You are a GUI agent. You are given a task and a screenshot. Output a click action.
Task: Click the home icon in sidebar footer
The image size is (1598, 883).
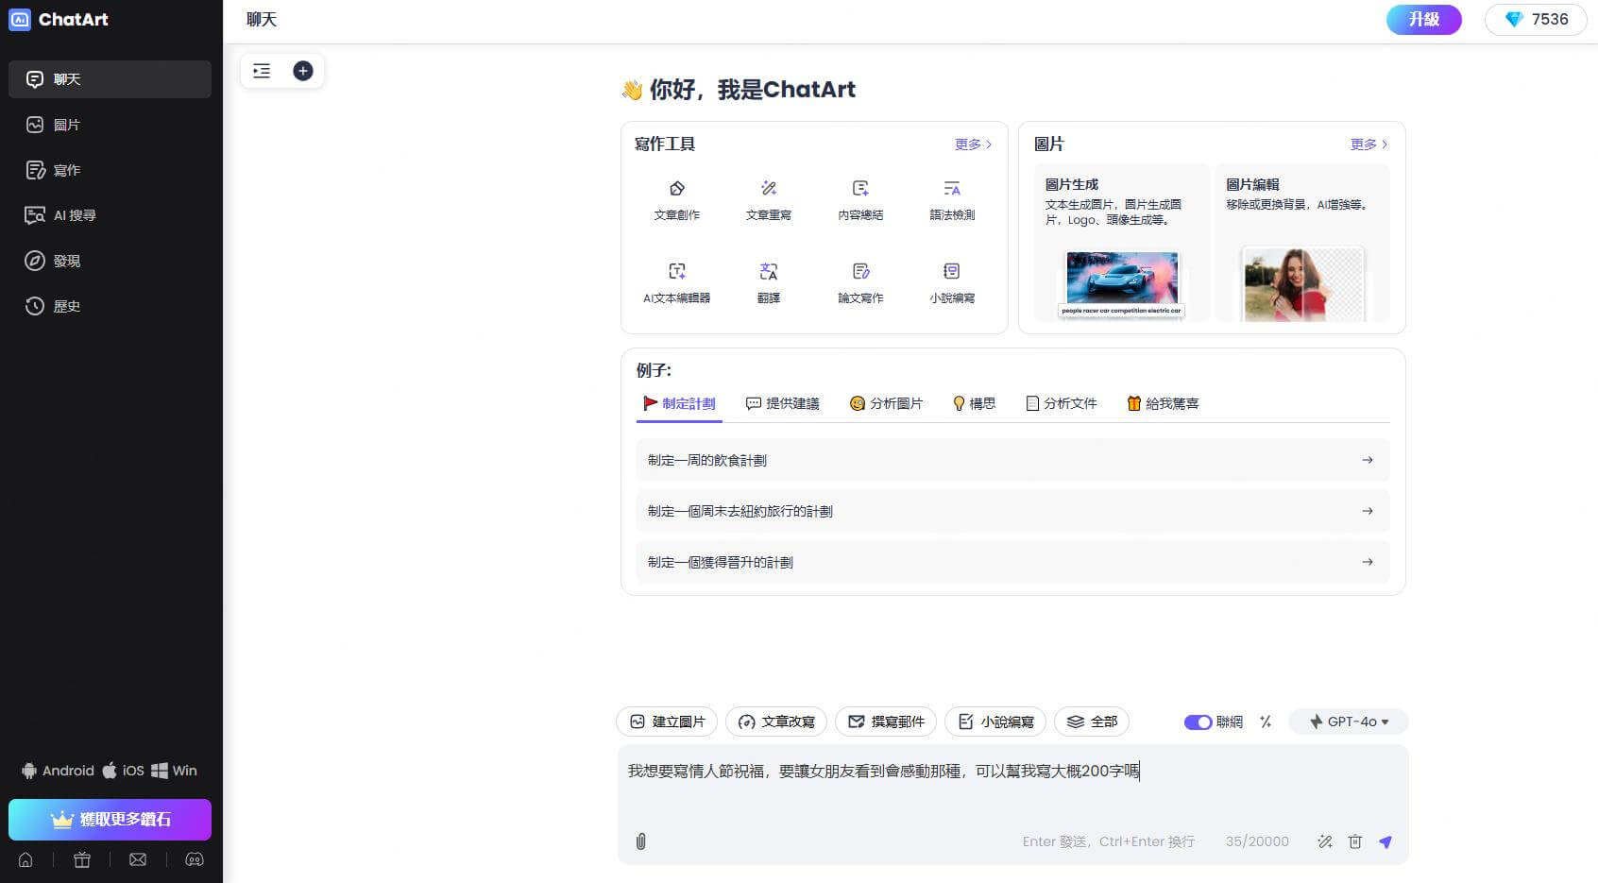tap(25, 859)
